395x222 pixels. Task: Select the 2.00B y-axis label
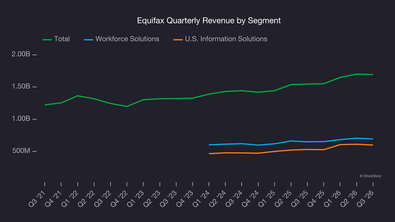[x=21, y=54]
